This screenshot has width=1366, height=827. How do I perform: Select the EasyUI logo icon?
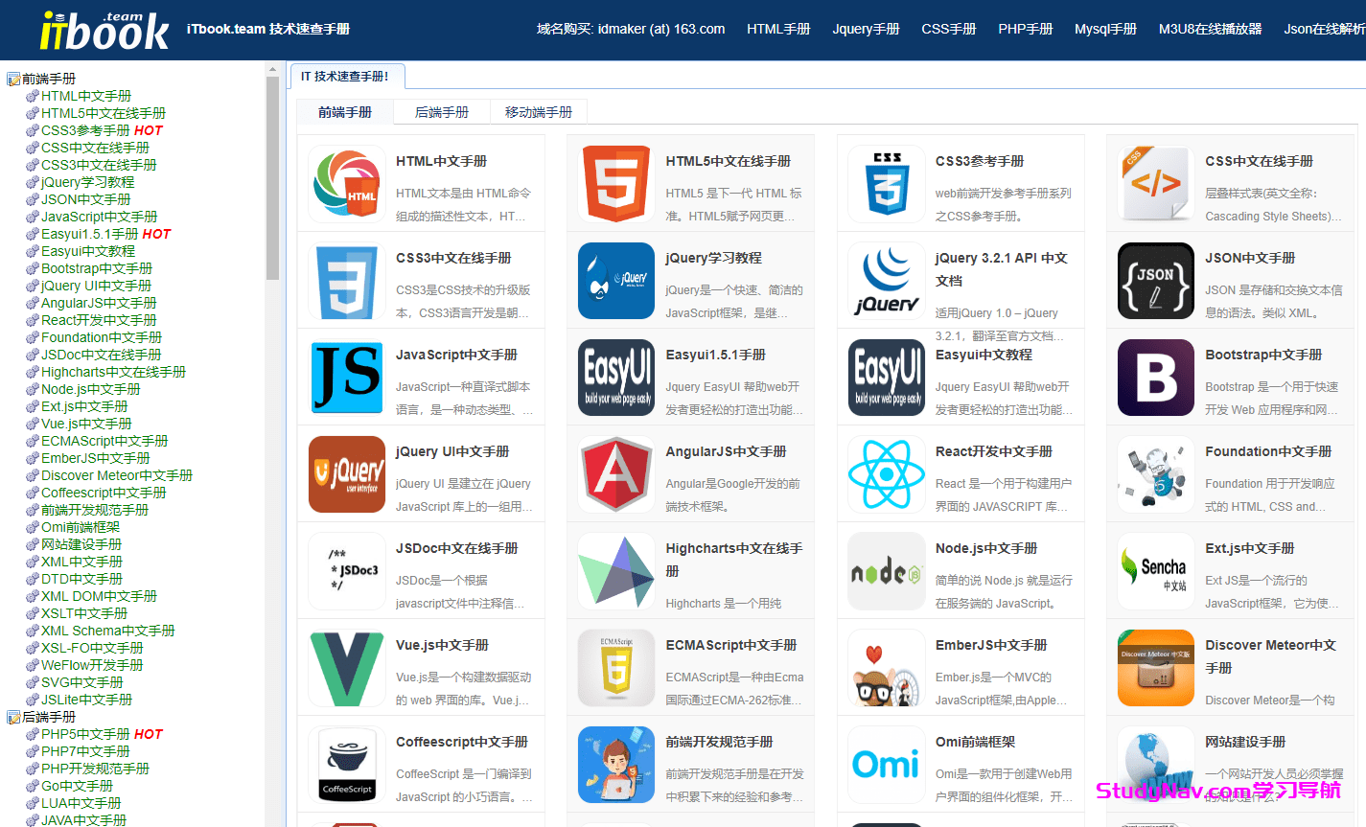point(615,378)
